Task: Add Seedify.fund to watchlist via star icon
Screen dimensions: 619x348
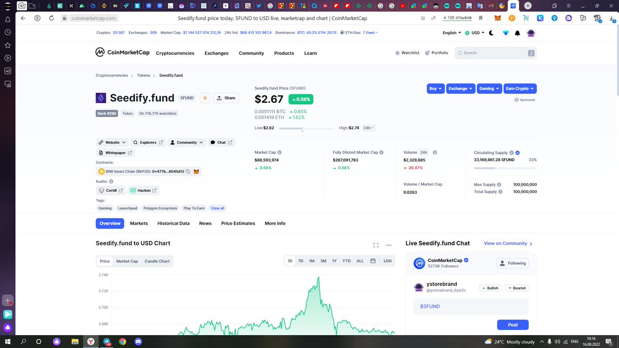Action: [205, 97]
